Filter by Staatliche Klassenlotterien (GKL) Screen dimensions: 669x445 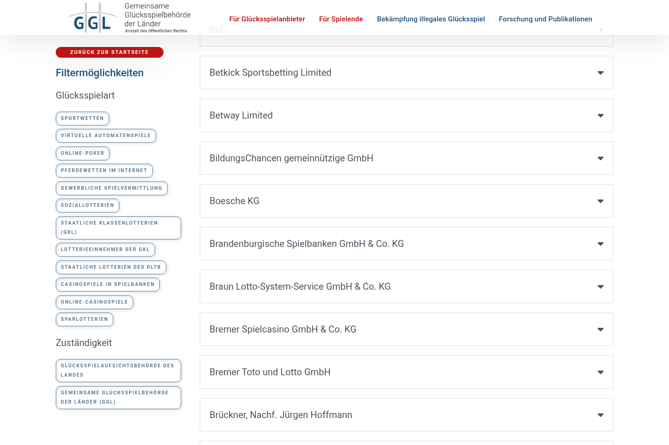pos(118,228)
